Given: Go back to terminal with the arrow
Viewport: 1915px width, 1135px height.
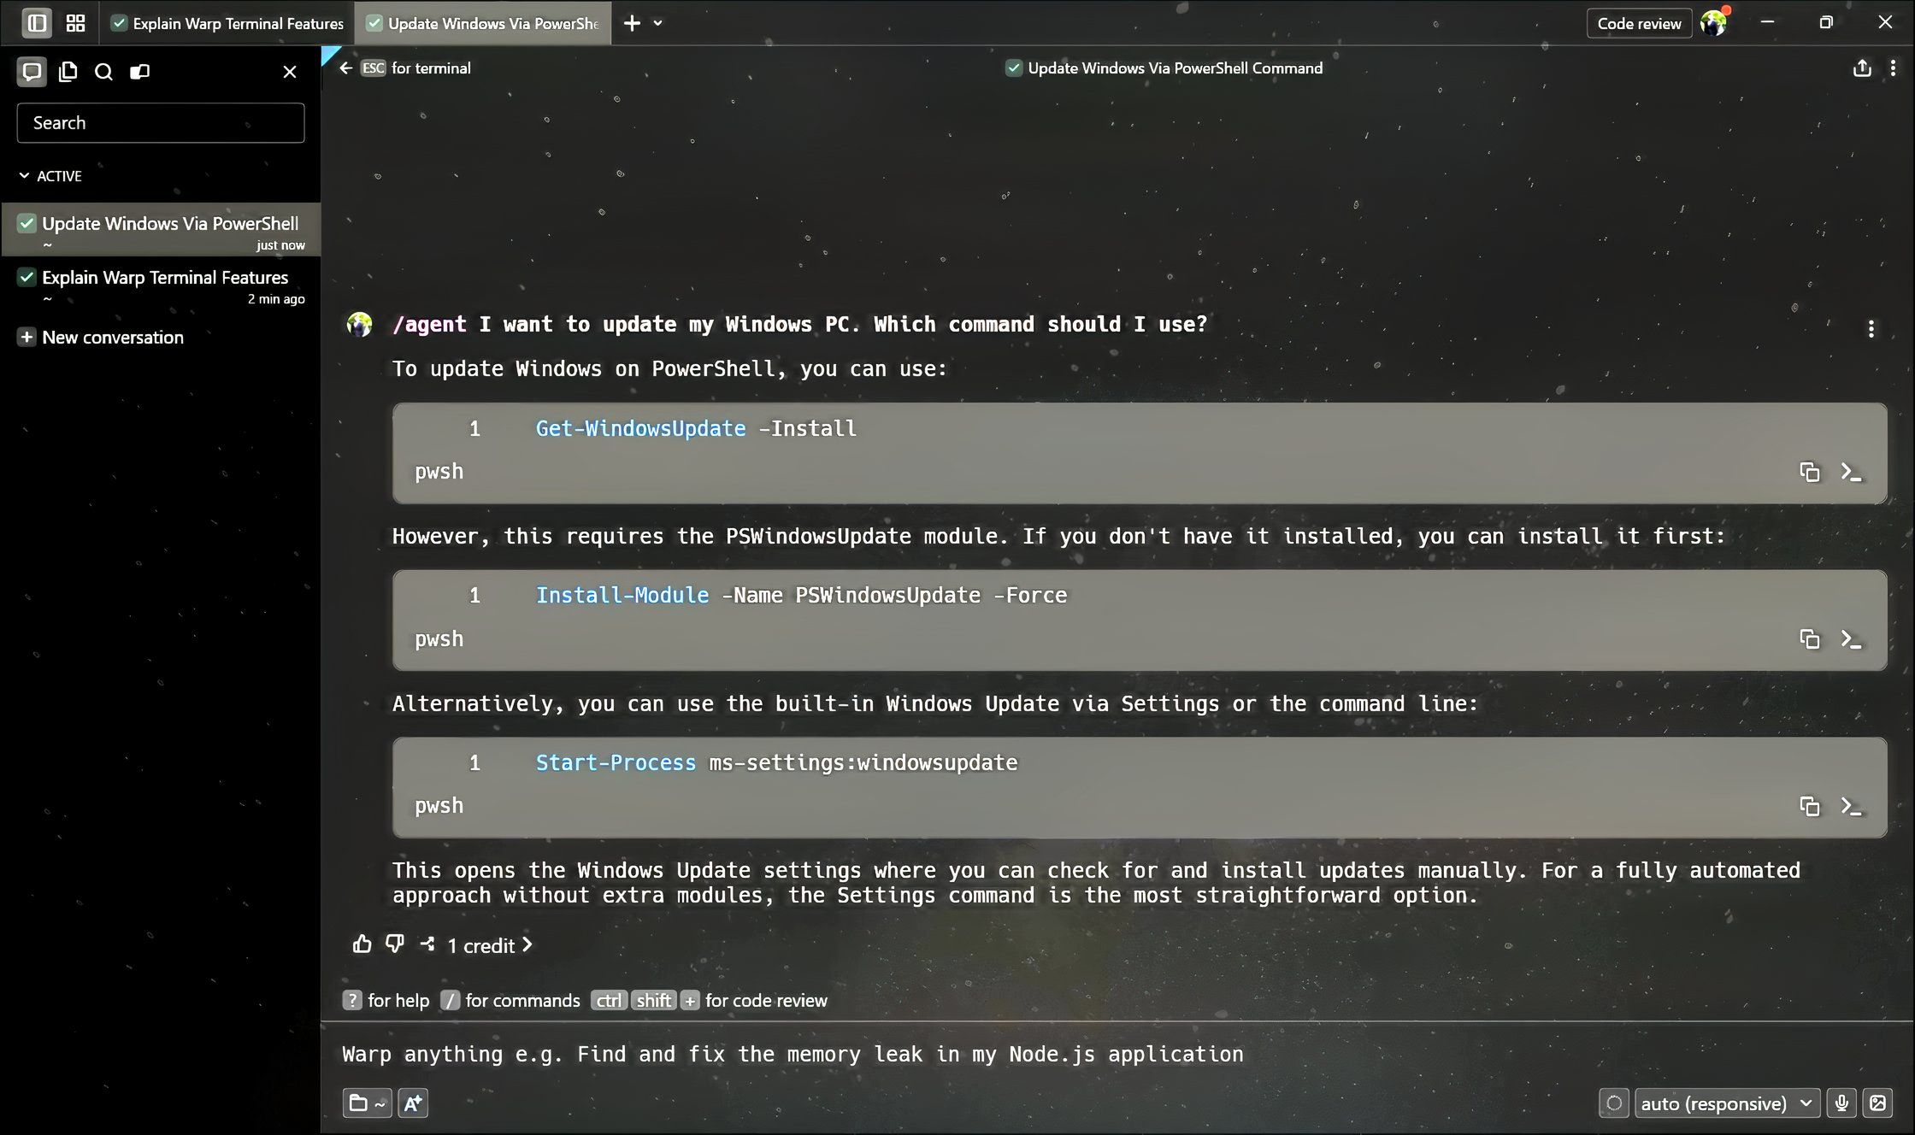Looking at the screenshot, I should tap(345, 68).
